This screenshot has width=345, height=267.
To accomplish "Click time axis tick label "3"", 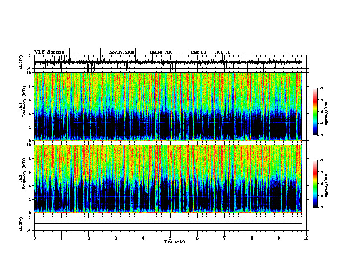I will coord(116,238).
